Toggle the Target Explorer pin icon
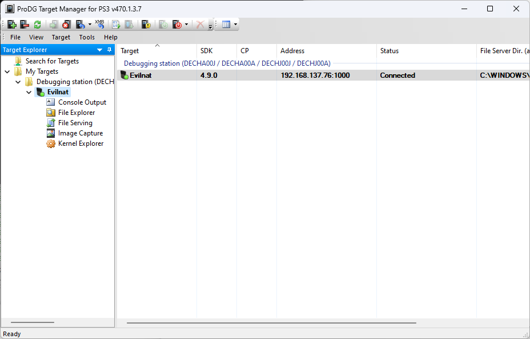 109,50
